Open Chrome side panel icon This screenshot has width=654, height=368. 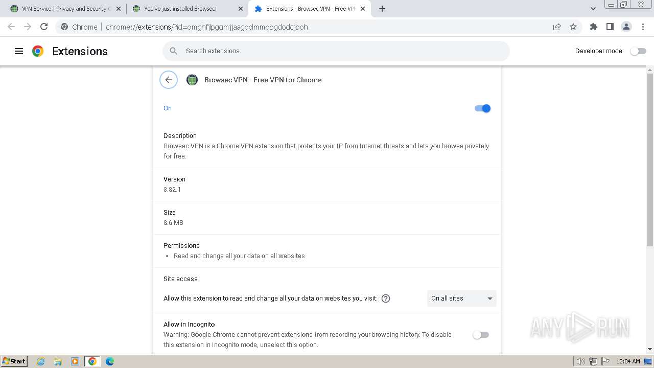point(610,27)
